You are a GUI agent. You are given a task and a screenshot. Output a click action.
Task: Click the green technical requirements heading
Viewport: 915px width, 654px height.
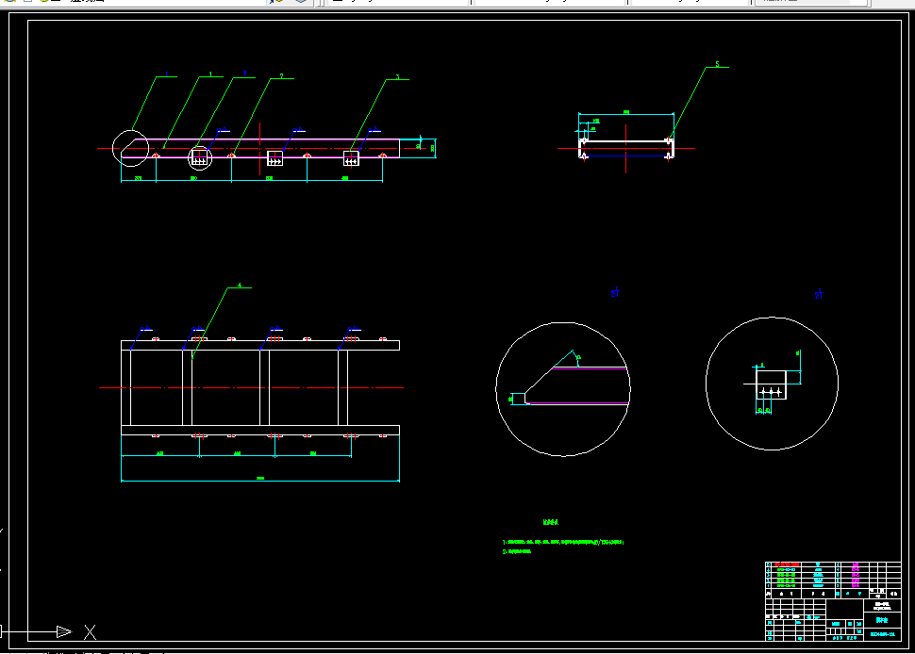[x=550, y=522]
